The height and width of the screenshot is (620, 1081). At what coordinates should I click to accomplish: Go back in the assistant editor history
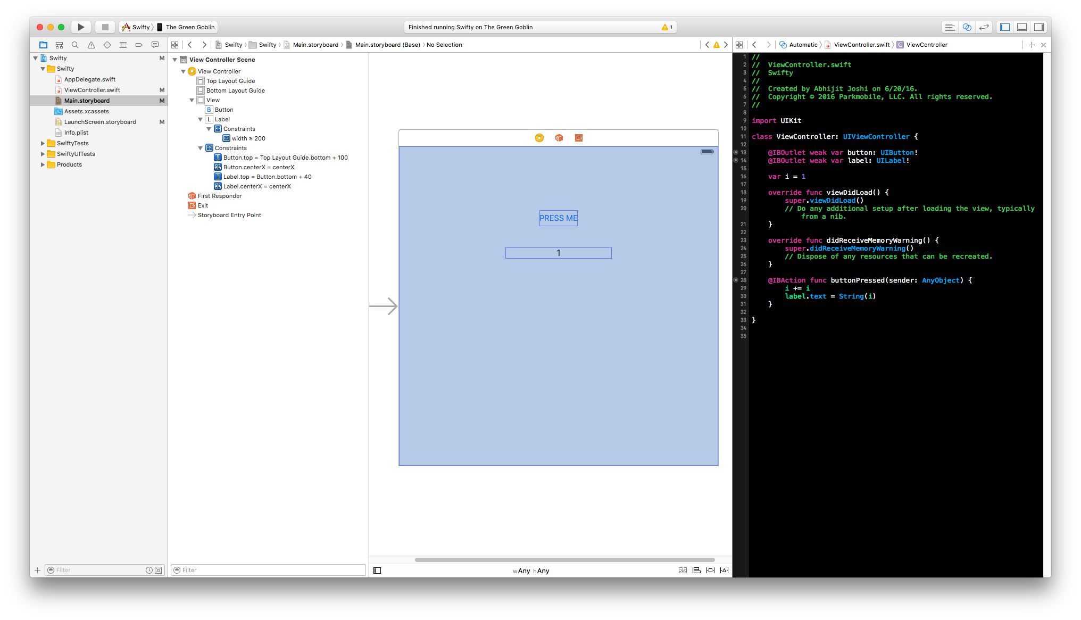754,45
